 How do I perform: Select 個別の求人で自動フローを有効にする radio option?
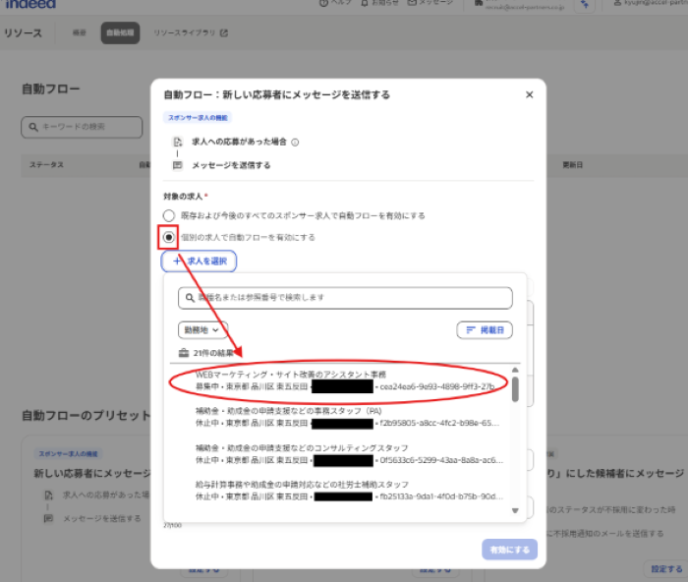pyautogui.click(x=169, y=237)
